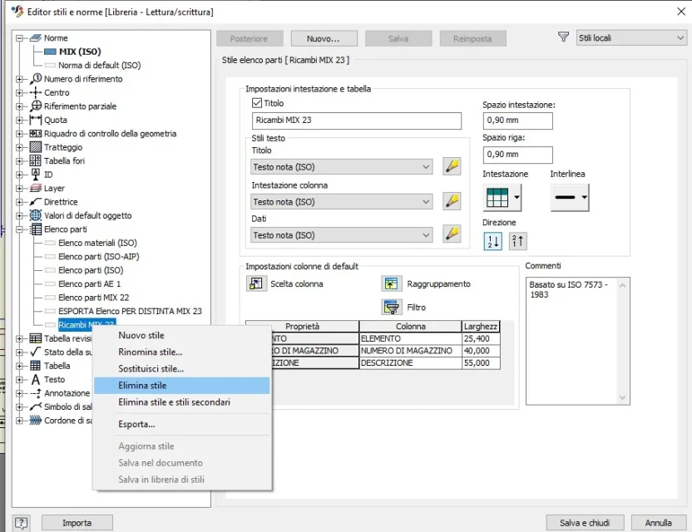The image size is (692, 532).
Task: Expand the Layer tree node
Action: tap(19, 189)
